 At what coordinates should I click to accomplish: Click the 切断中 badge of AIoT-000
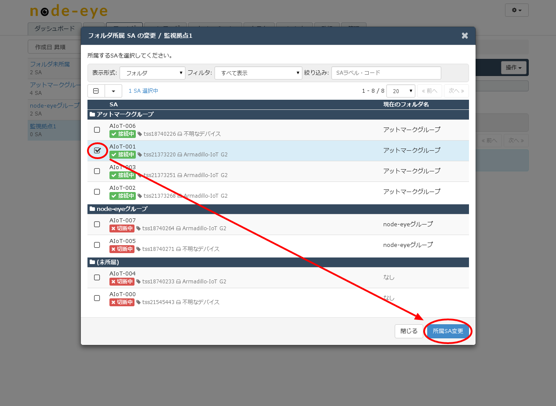pos(122,302)
